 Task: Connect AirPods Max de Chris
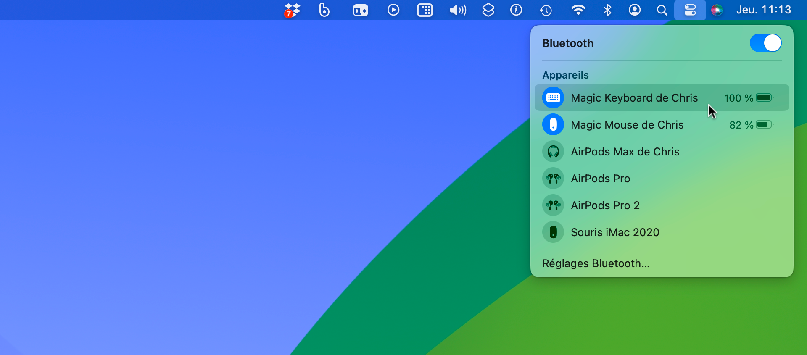coord(662,151)
